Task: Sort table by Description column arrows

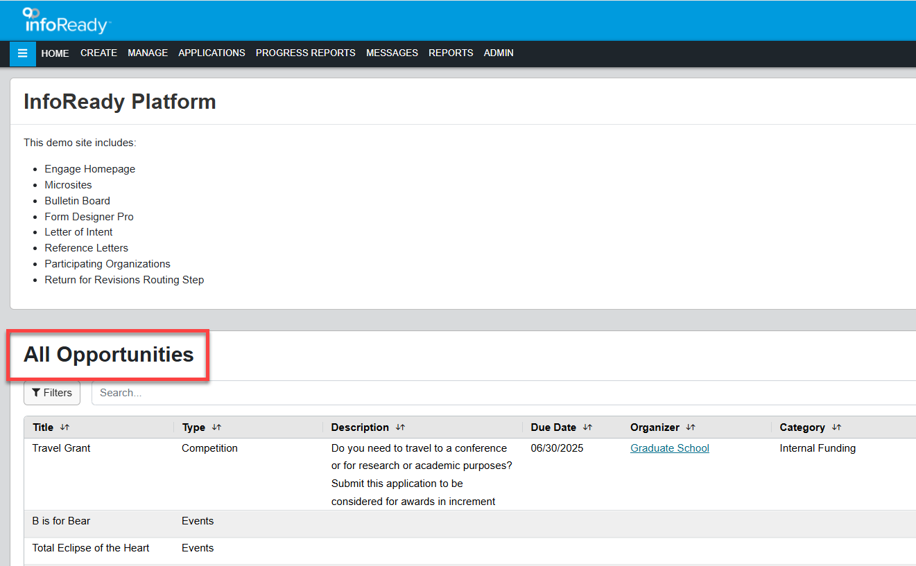Action: click(x=400, y=427)
